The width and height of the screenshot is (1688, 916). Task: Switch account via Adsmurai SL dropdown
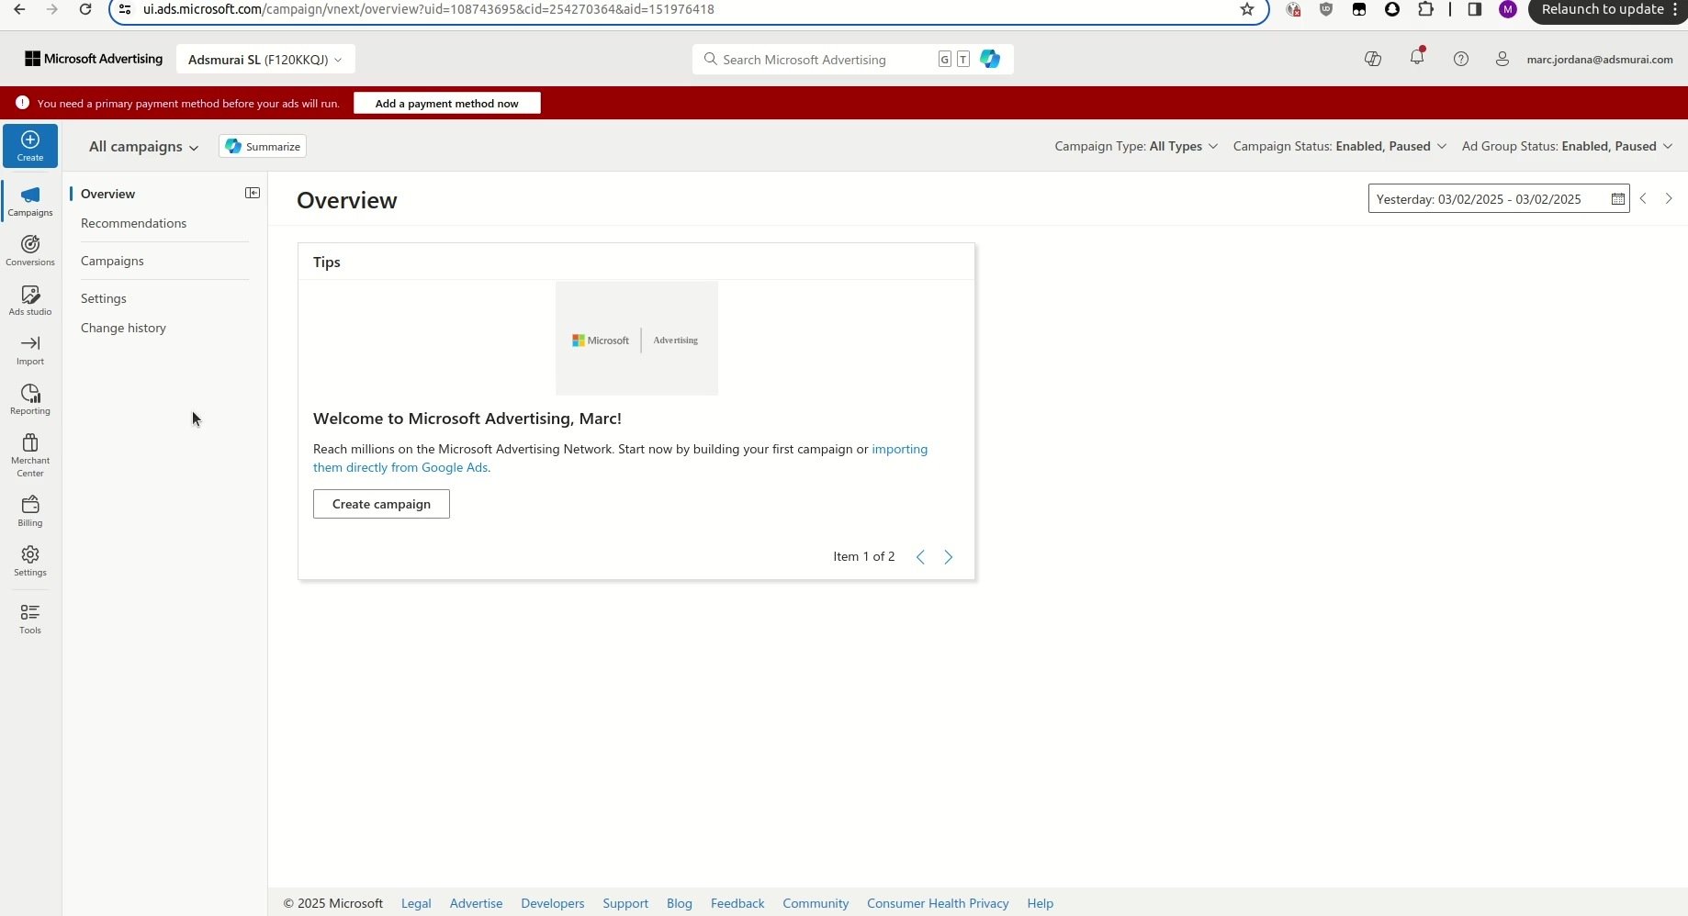264,60
